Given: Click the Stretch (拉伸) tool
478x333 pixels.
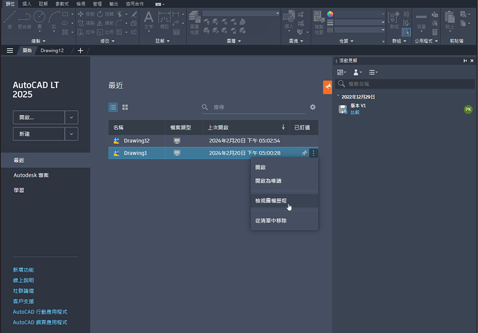Looking at the screenshot, I should (x=86, y=32).
